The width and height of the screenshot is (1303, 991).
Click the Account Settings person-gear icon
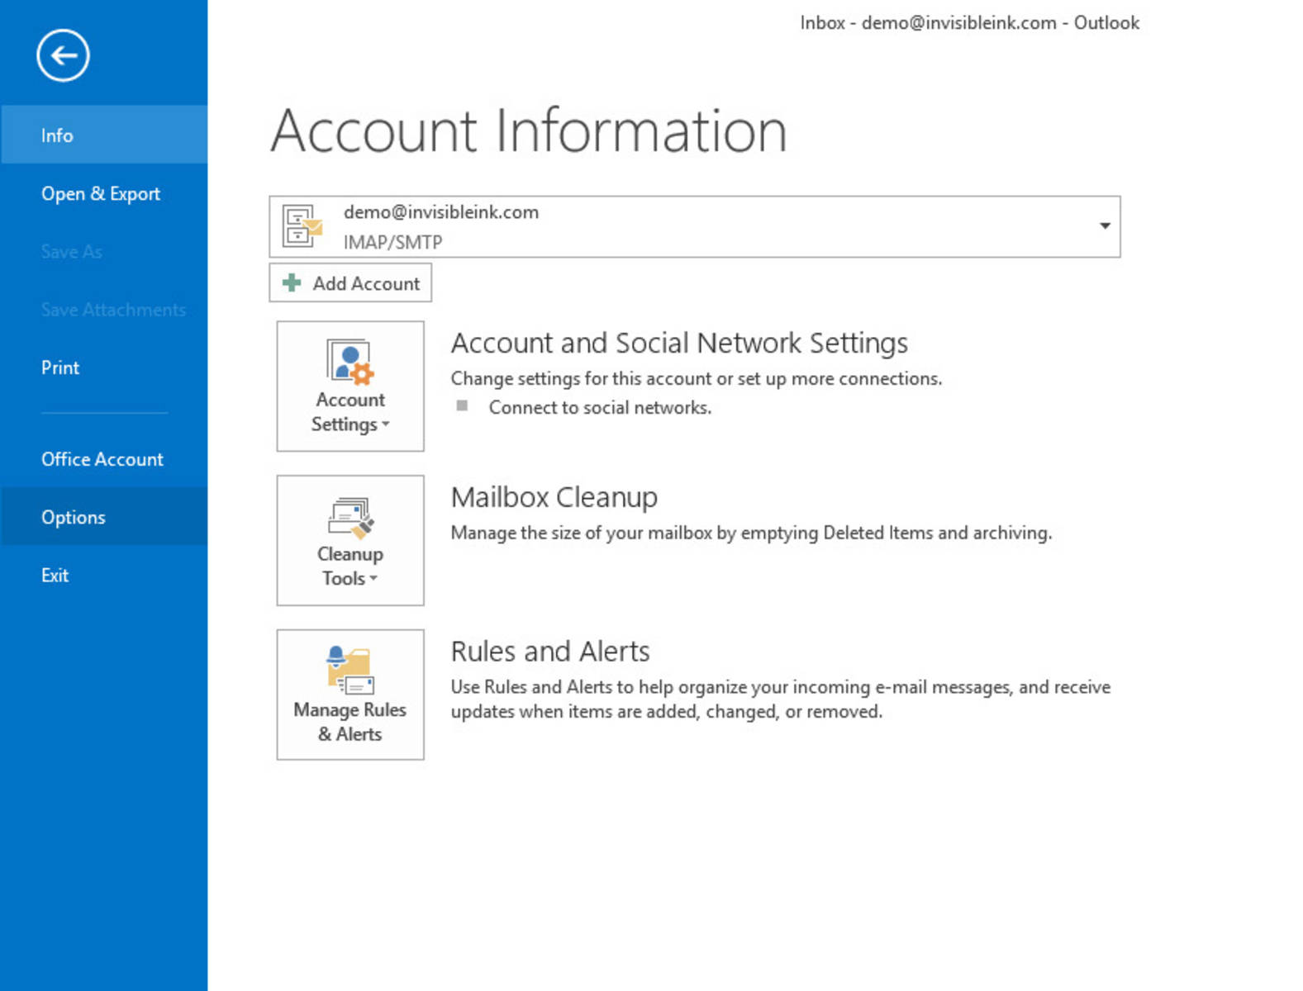350,362
